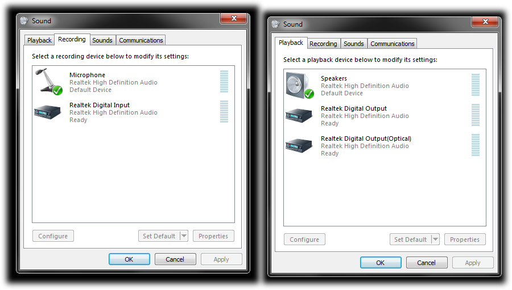The image size is (512, 290).
Task: Select the 'Realtek Digital Output(Optical)' name text
Action: click(x=366, y=138)
